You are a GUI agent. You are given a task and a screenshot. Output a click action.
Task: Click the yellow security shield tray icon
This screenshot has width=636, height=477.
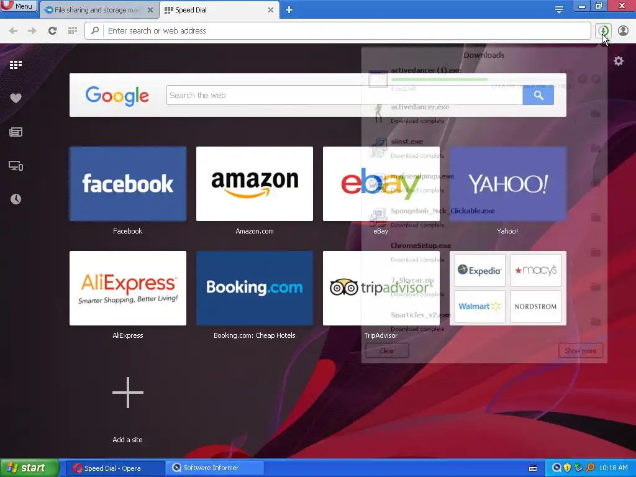pos(568,468)
